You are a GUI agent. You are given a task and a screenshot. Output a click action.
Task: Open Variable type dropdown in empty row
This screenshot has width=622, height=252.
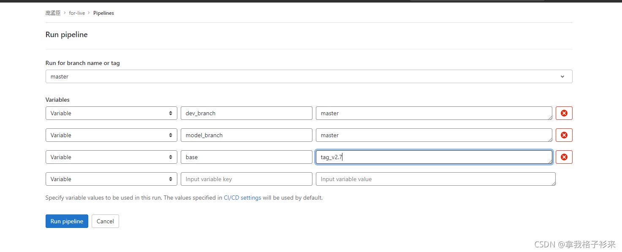pos(111,179)
